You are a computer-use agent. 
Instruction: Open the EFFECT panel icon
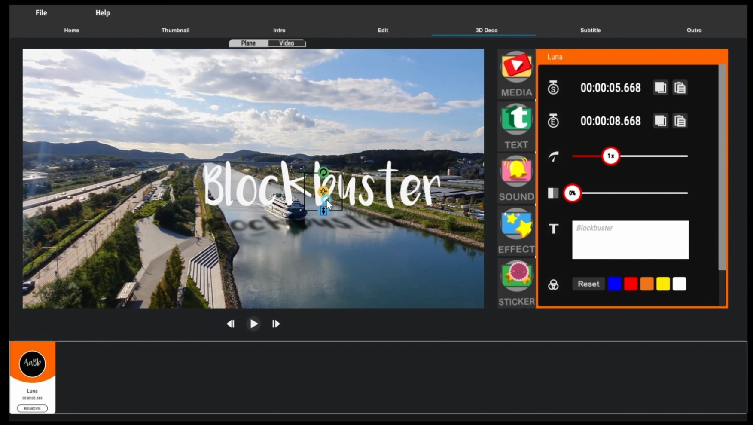[516, 231]
